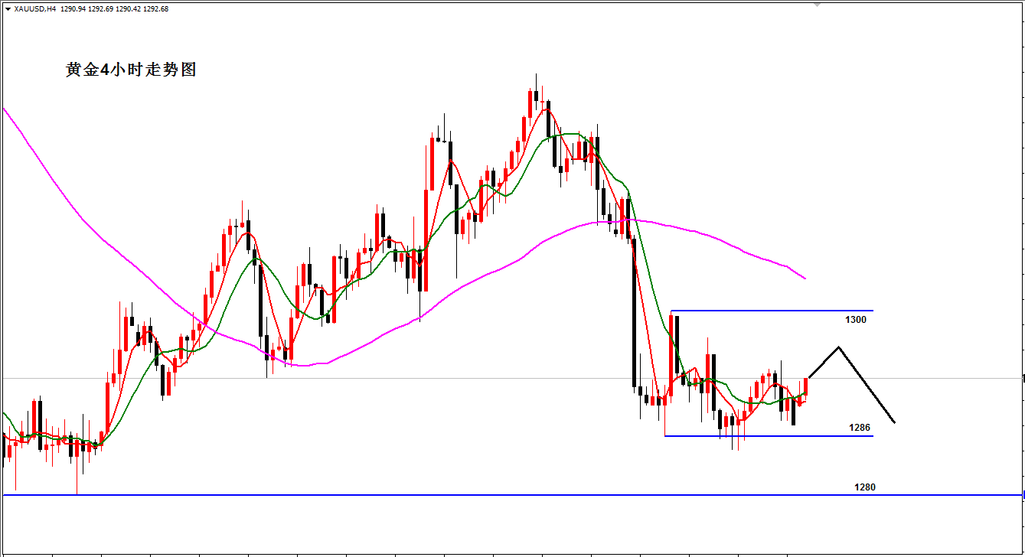The height and width of the screenshot is (557, 1025).
Task: Click the 1292.69 high price value
Action: (x=100, y=9)
